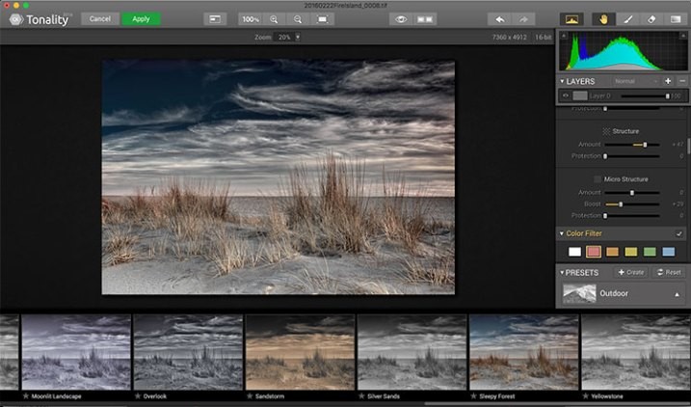This screenshot has width=691, height=407.
Task: Favorite the Yellowstone preset star
Action: coord(585,396)
